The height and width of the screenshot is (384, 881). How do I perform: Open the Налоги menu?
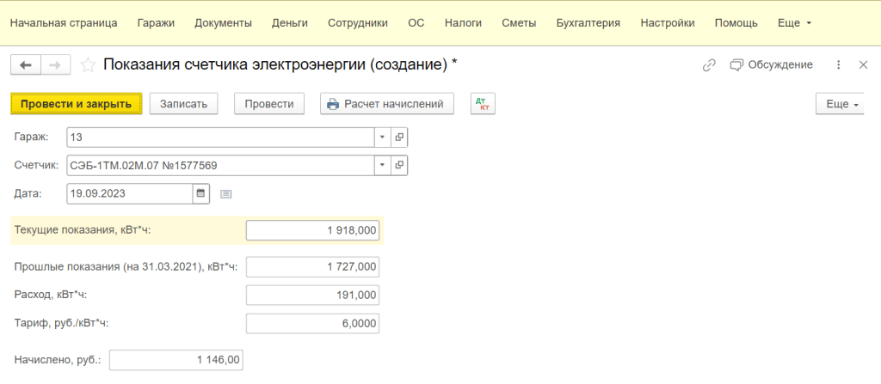point(463,23)
